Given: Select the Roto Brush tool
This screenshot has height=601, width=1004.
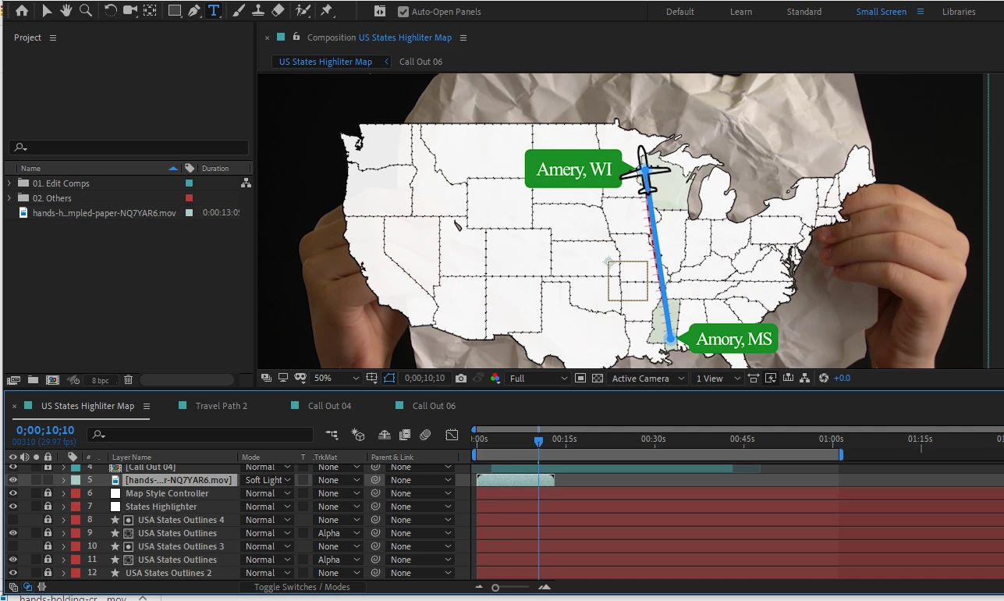Looking at the screenshot, I should (303, 11).
